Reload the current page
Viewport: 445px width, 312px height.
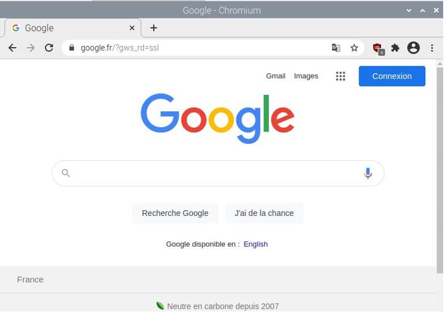[x=49, y=48]
